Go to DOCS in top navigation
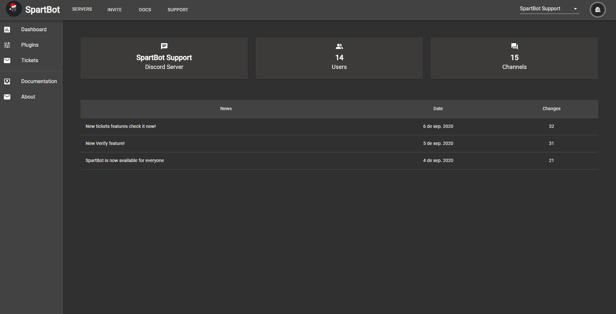The width and height of the screenshot is (616, 314). point(145,10)
